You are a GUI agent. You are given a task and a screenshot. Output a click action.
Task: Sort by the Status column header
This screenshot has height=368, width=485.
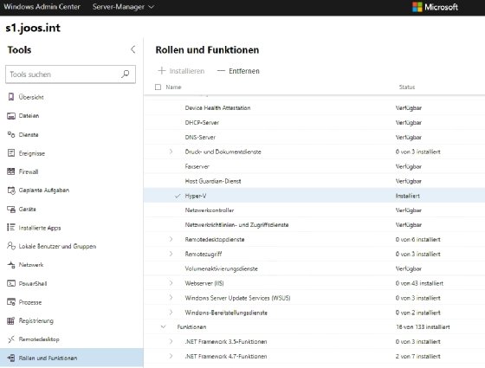point(407,87)
